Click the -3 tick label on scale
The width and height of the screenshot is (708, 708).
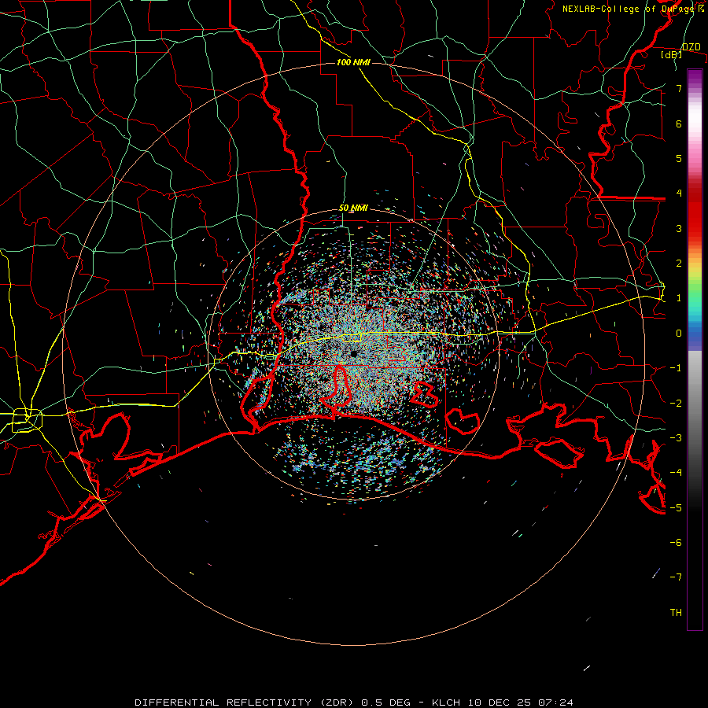[676, 438]
